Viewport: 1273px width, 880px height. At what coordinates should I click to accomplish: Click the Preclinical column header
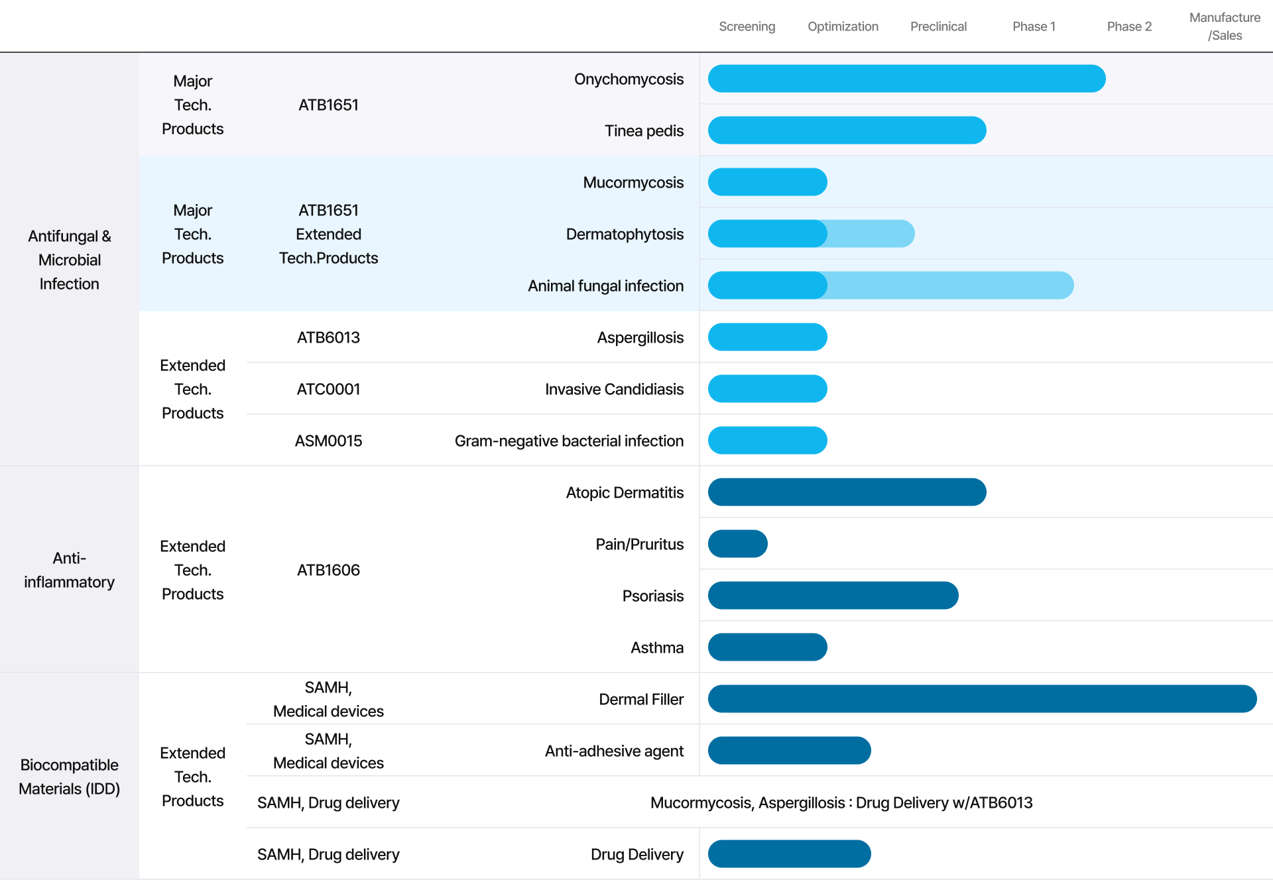[x=938, y=27]
